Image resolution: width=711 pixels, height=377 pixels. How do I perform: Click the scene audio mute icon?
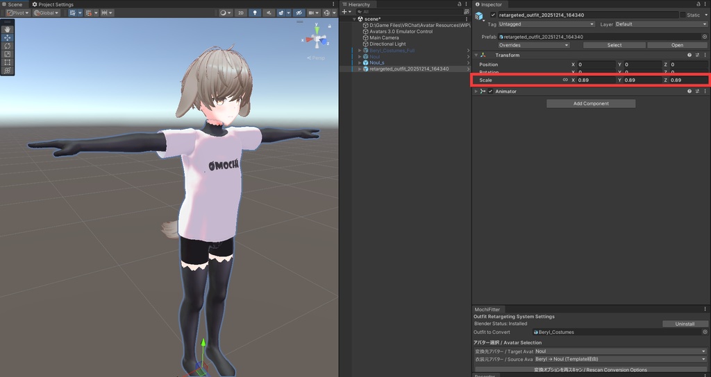coord(269,12)
